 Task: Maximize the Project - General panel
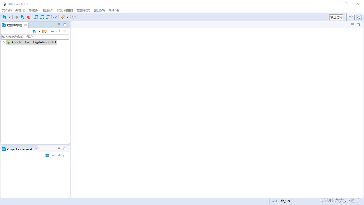pyautogui.click(x=65, y=149)
